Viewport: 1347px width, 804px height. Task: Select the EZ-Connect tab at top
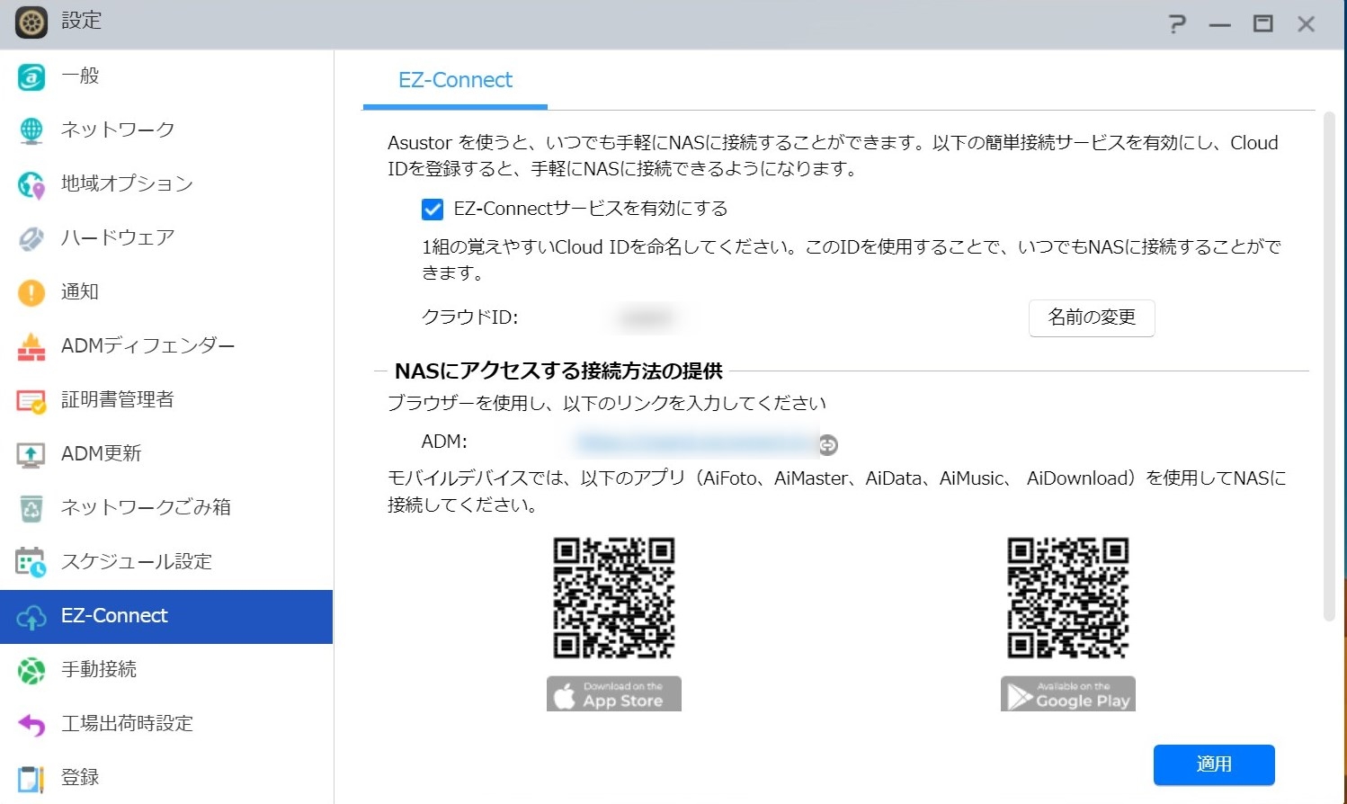tap(455, 81)
